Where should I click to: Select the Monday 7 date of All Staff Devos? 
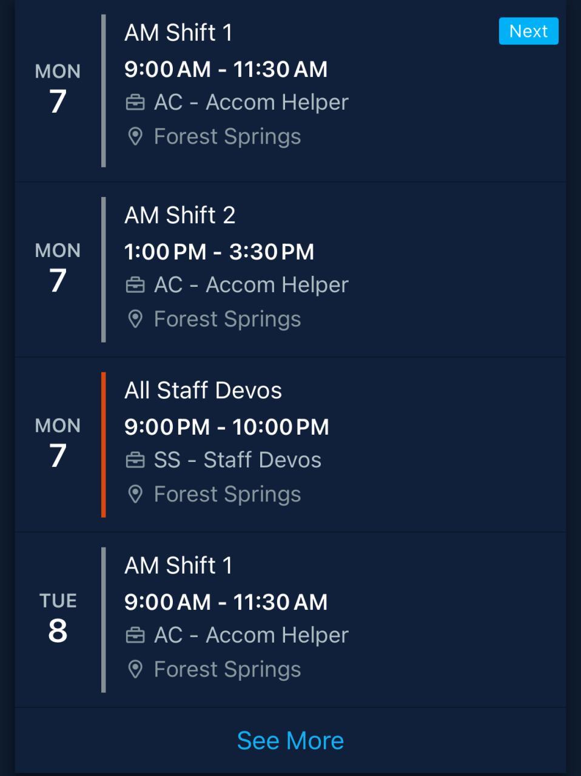tap(58, 443)
